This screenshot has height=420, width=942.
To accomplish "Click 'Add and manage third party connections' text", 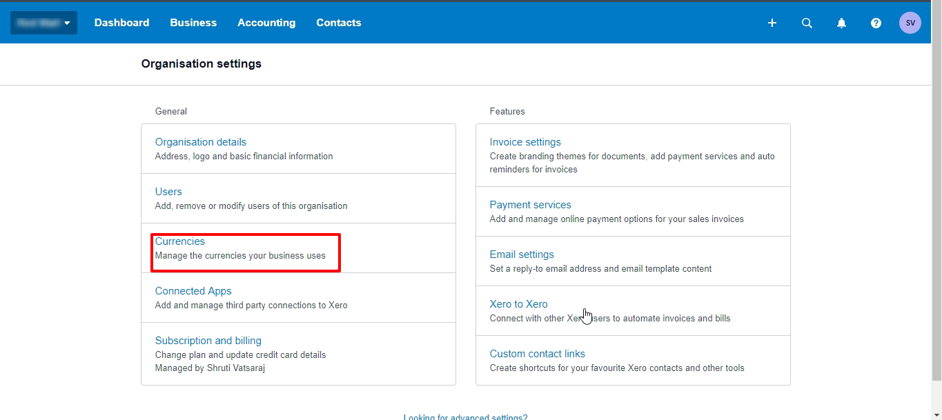I will tap(251, 306).
